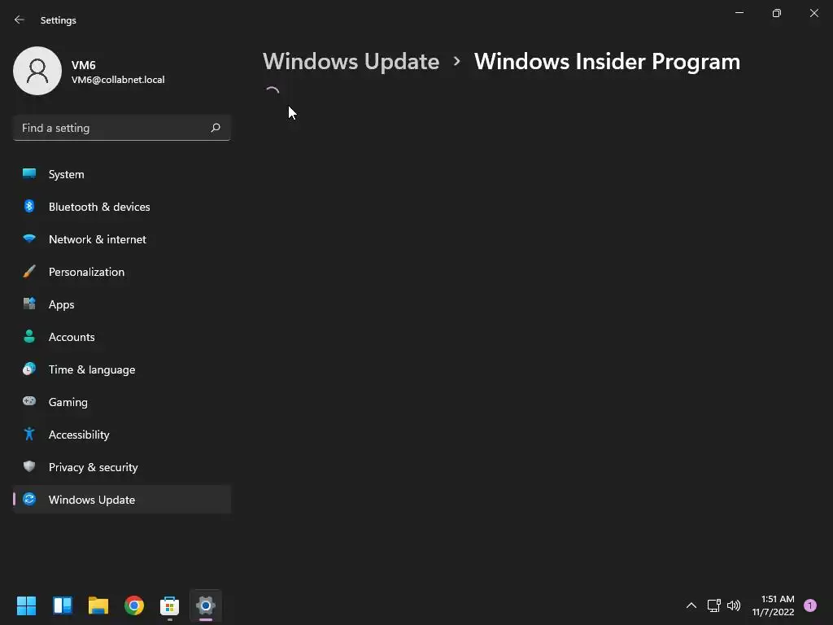The image size is (833, 625).
Task: Open Microsoft Store from the taskbar
Action: [x=169, y=605]
